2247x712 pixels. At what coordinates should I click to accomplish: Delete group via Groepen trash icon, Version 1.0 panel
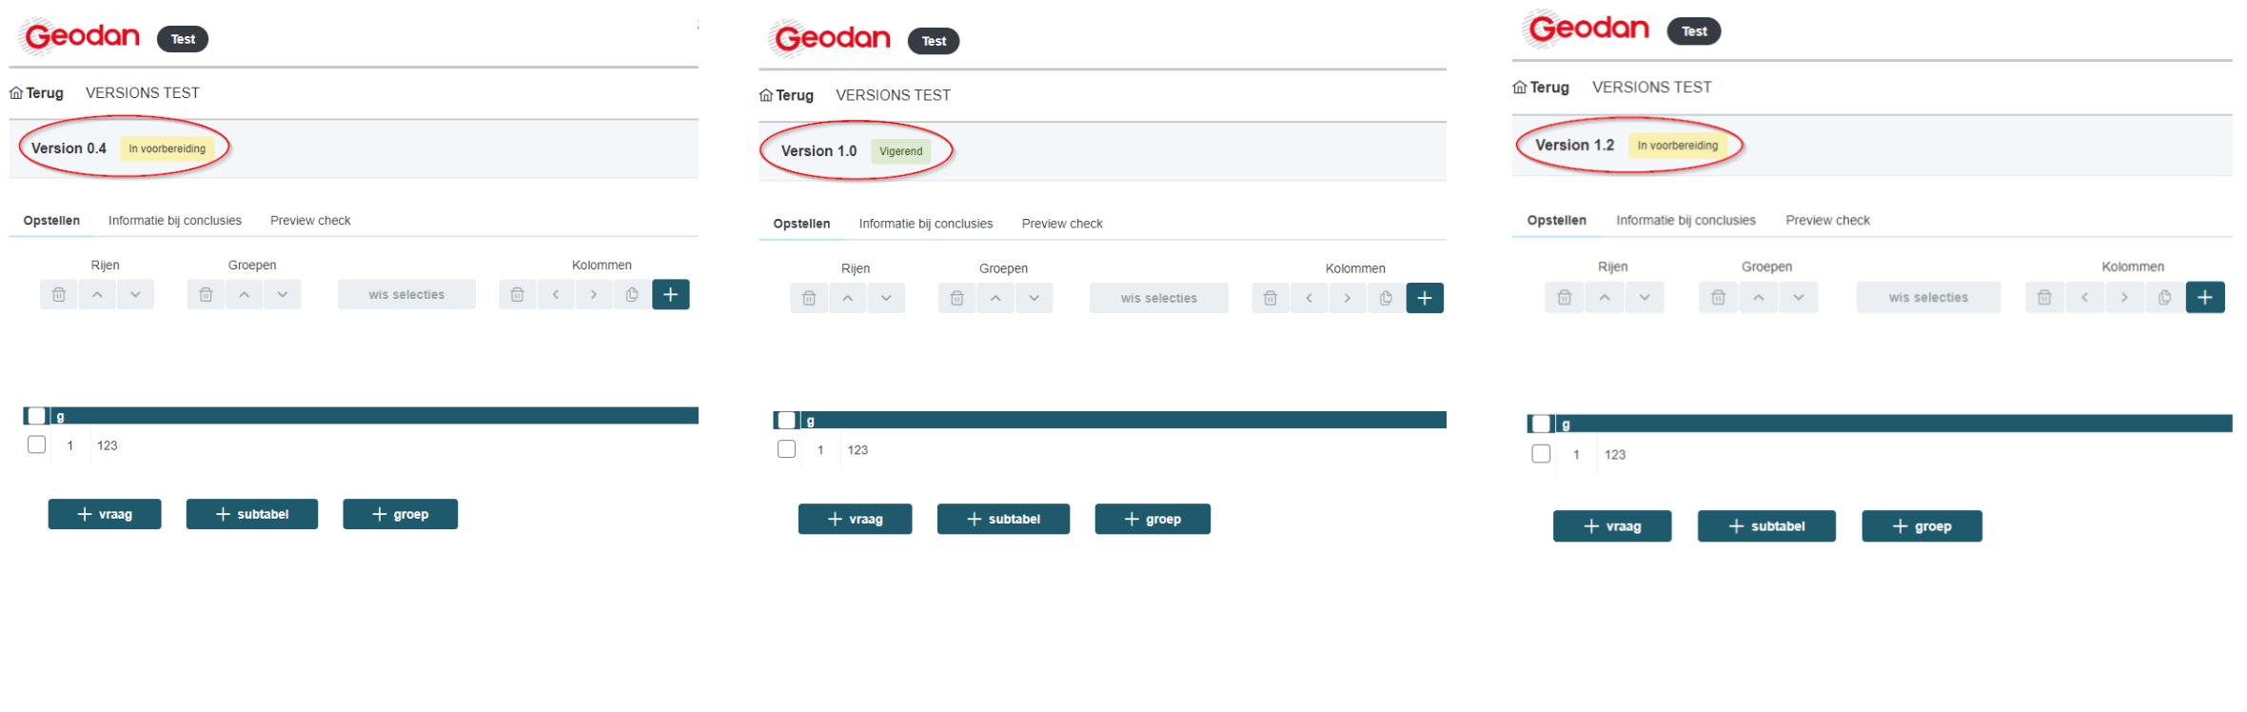coord(956,299)
